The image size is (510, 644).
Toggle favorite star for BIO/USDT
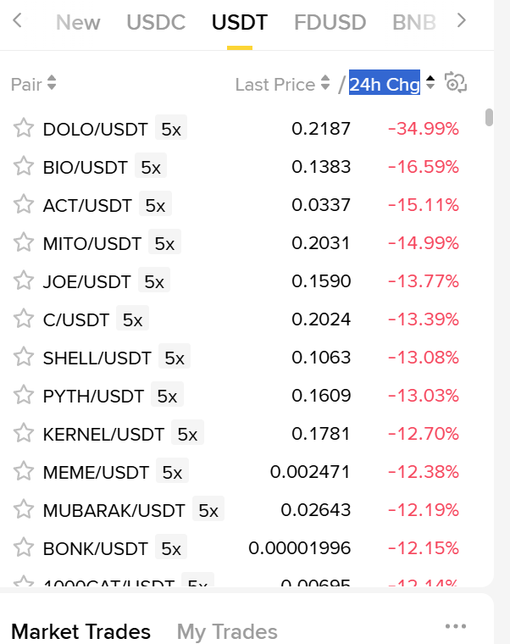[24, 167]
